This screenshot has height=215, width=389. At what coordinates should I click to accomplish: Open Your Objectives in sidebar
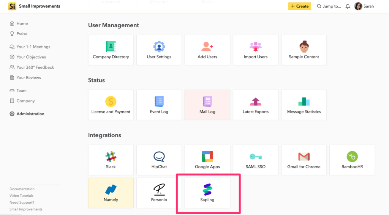28,57
